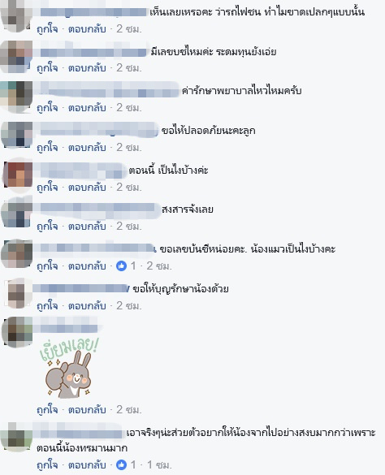Open the profile picture of the train comment author
The image size is (385, 475).
16,15
